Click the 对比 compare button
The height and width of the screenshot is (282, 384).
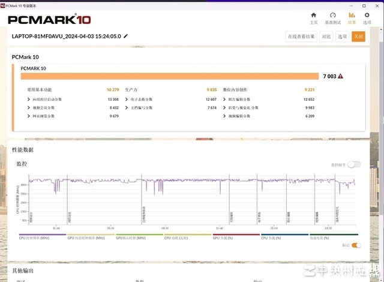coord(326,37)
